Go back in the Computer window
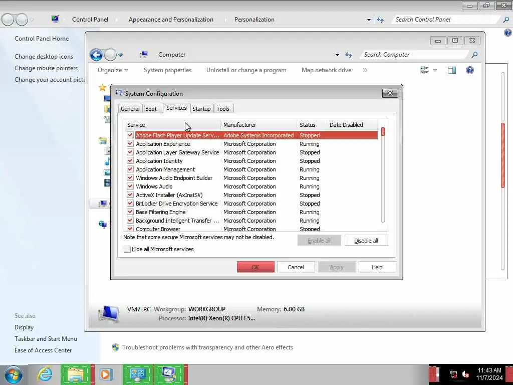This screenshot has height=385, width=513. coord(96,55)
